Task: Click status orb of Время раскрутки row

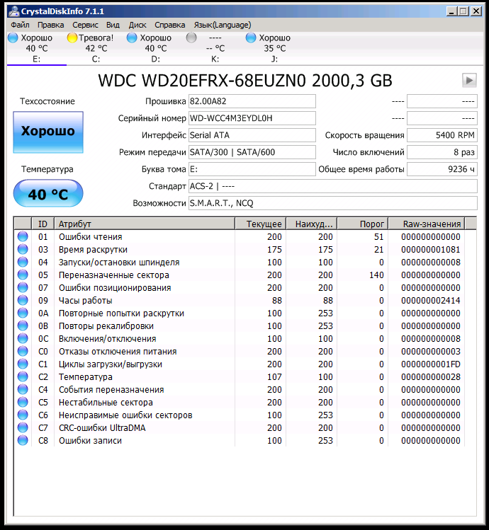Action: click(23, 250)
